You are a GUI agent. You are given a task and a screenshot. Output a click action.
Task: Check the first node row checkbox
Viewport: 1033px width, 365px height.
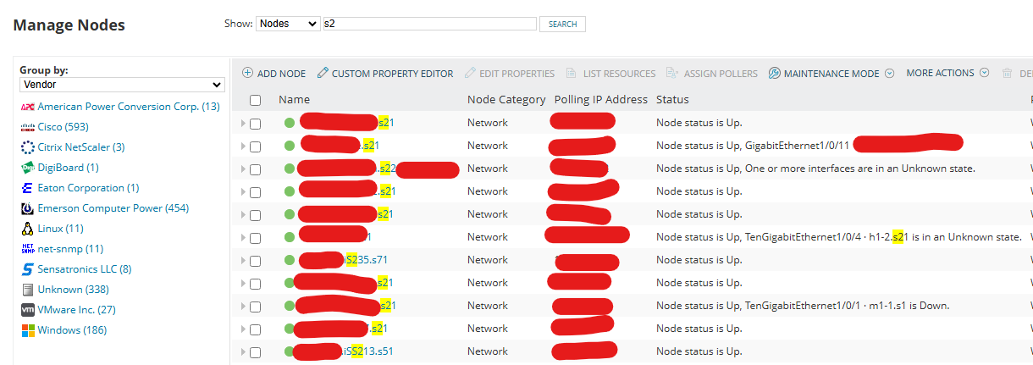(x=255, y=123)
